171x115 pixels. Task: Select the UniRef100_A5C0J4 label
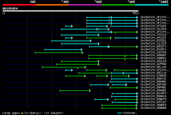click(153, 73)
